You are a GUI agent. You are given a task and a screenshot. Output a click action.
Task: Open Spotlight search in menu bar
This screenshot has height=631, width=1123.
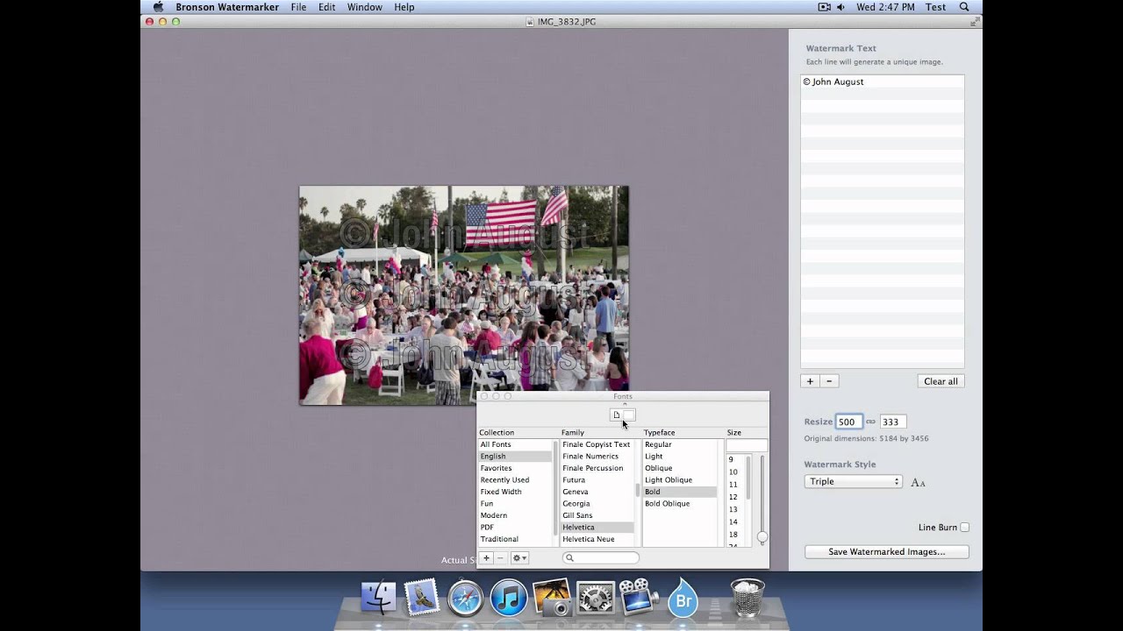point(964,7)
